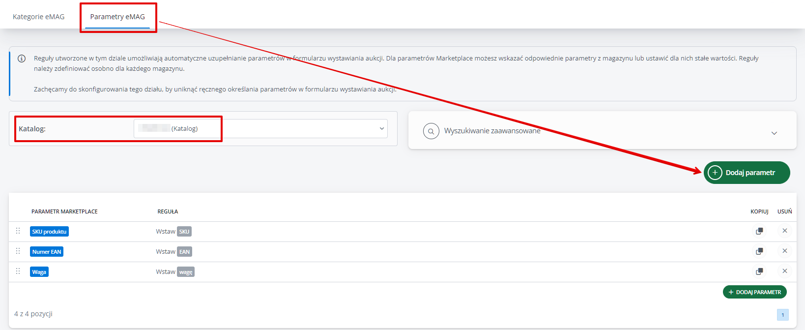Click the magnifier icon in advanced search
This screenshot has width=805, height=330.
point(431,131)
